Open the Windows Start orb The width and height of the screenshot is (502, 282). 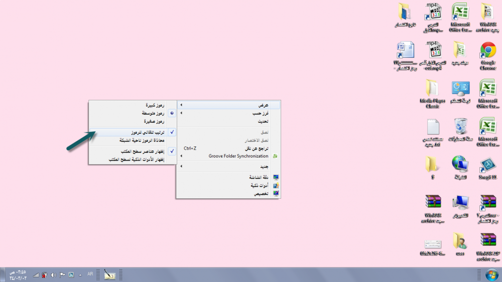click(x=489, y=274)
